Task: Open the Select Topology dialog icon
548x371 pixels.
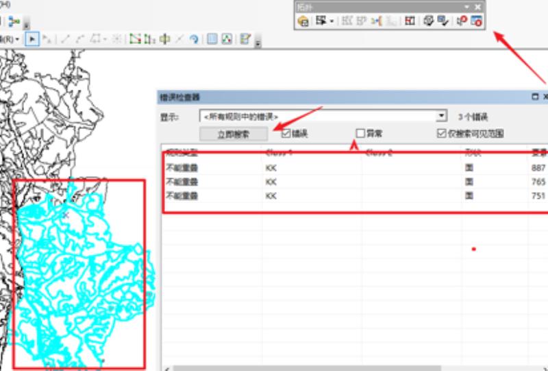Action: [303, 21]
